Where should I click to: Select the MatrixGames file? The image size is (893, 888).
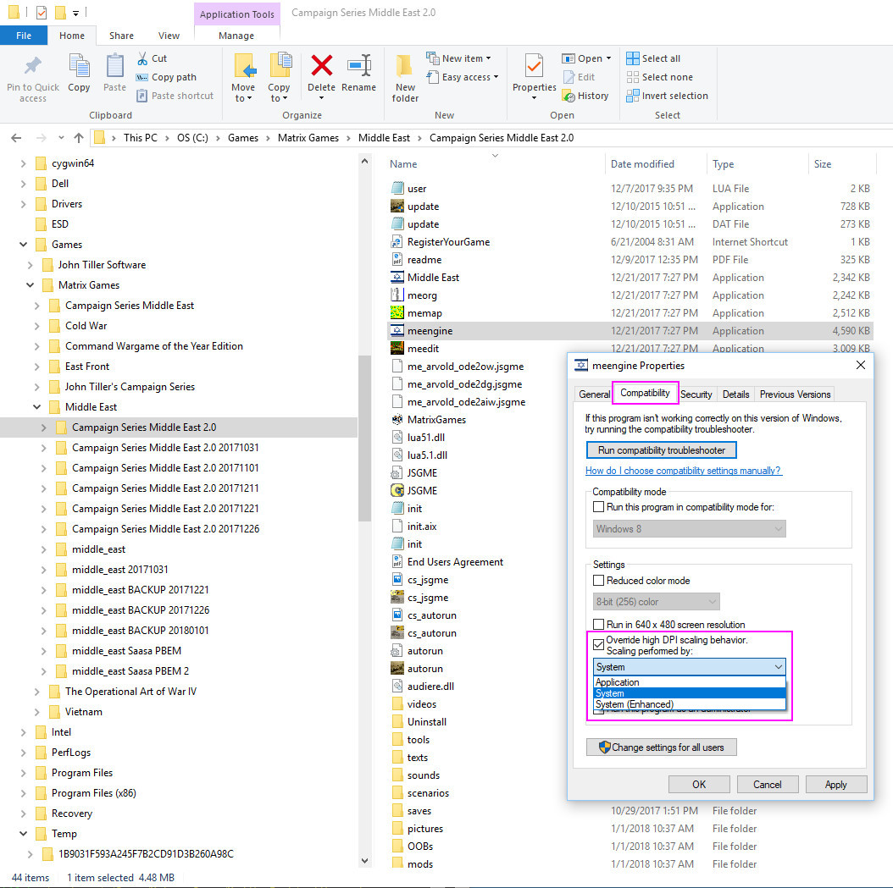point(436,420)
